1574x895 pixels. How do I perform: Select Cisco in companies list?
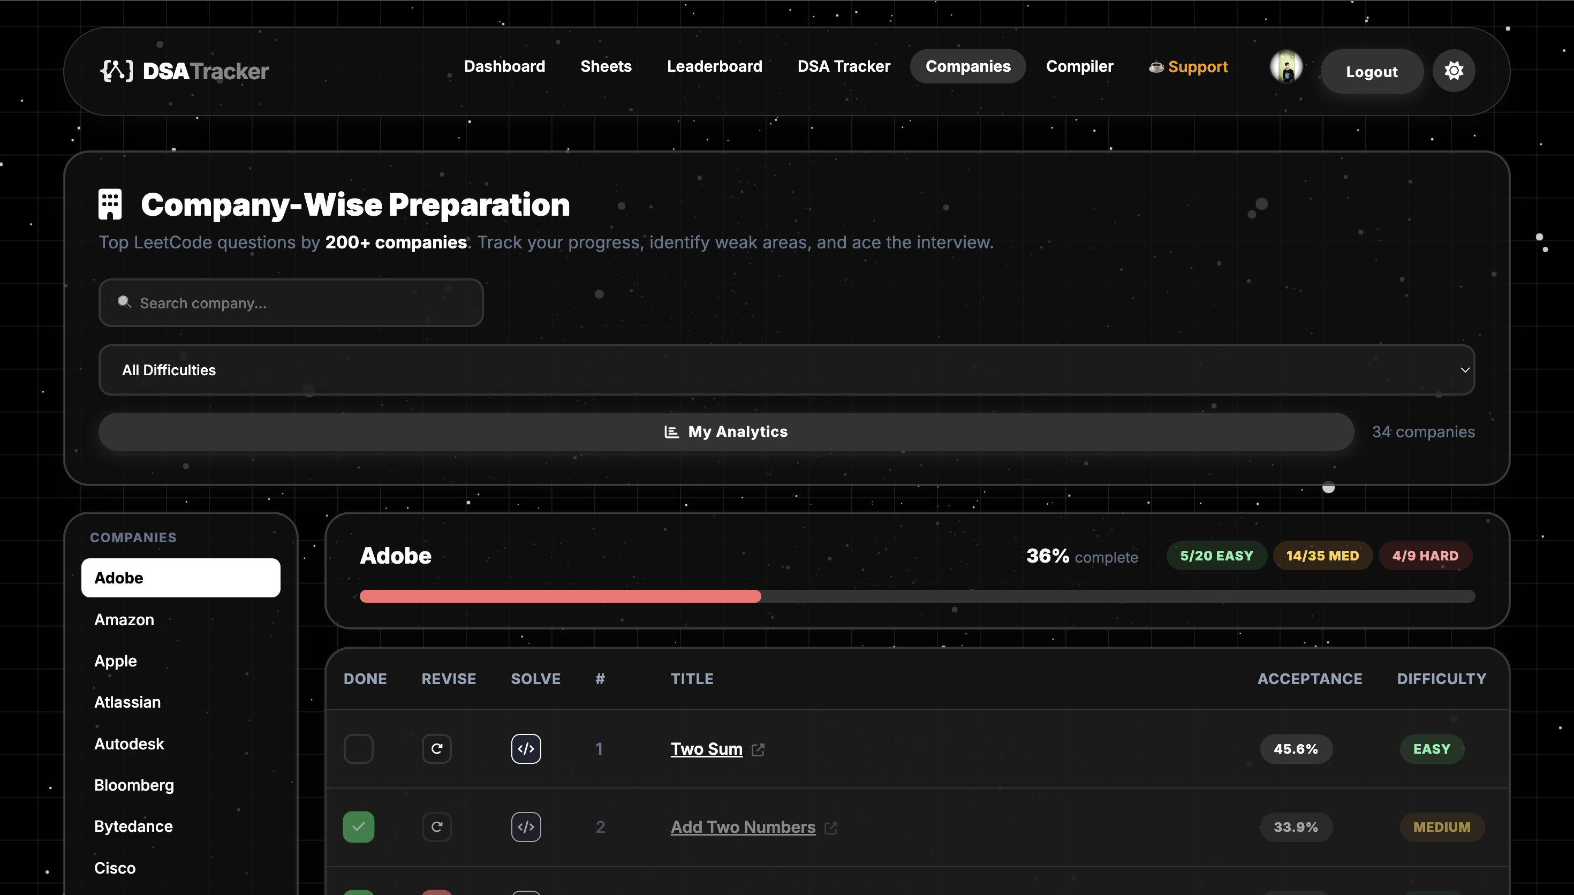coord(181,867)
